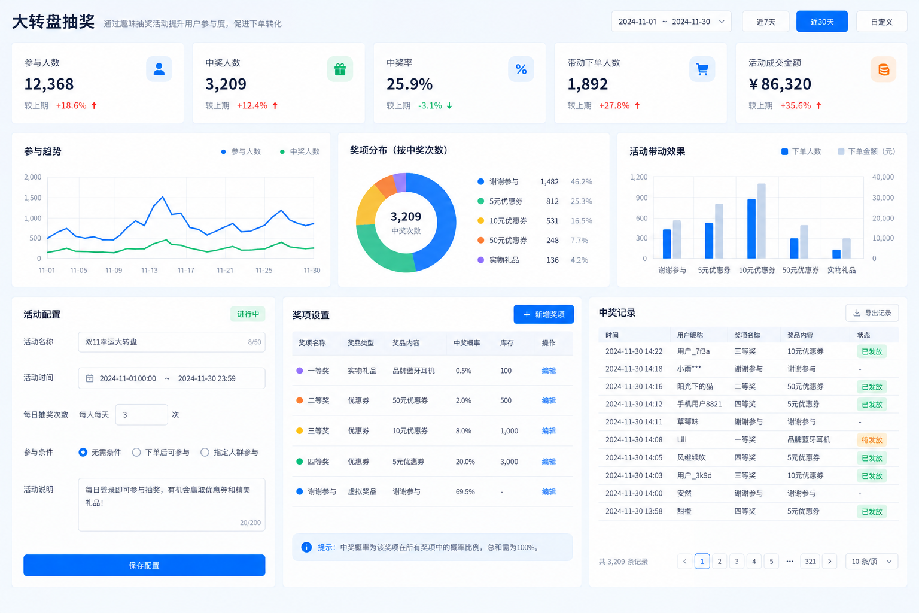The width and height of the screenshot is (919, 613).
Task: Switch to 近30天 time range
Action: [822, 22]
